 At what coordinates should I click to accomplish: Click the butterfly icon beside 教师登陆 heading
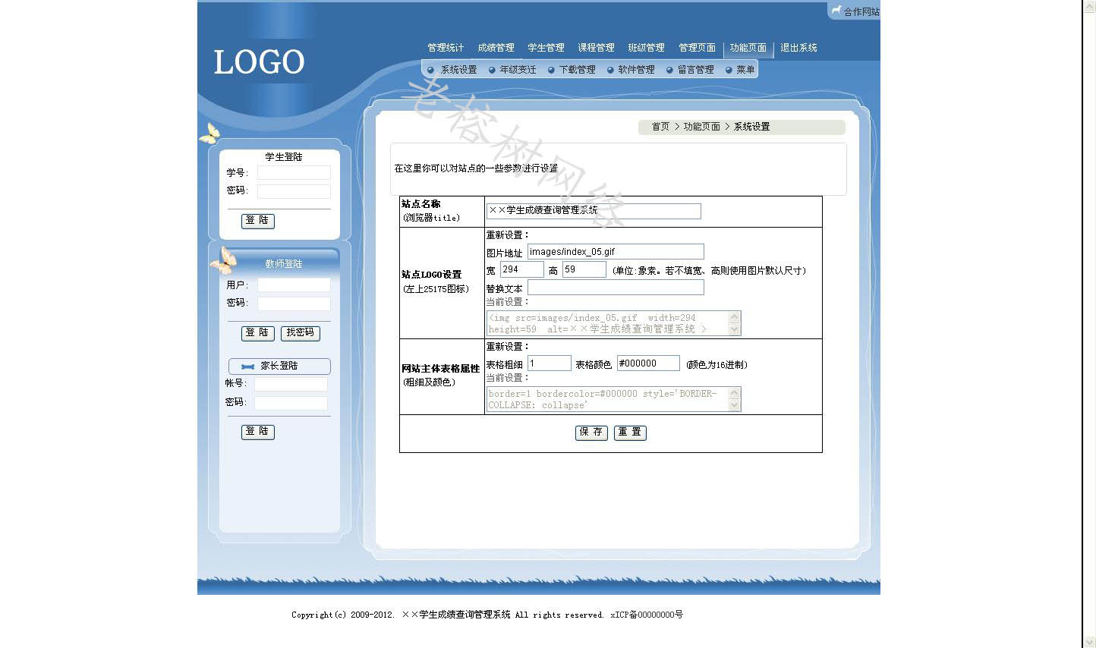pyautogui.click(x=223, y=260)
